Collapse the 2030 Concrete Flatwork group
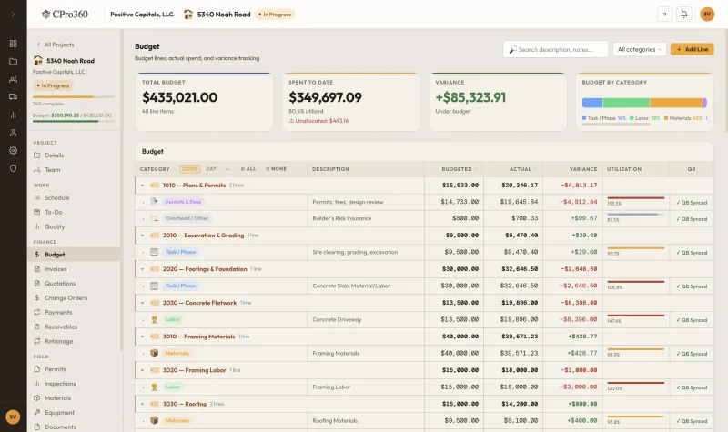The height and width of the screenshot is (432, 728). pos(143,303)
